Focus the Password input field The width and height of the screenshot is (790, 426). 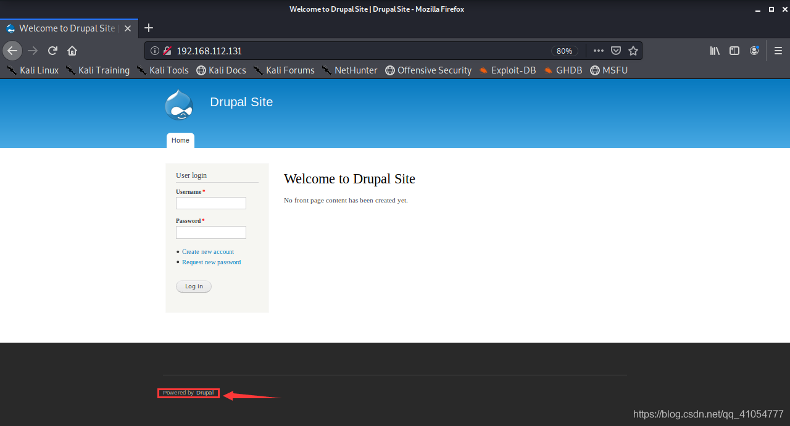click(211, 232)
